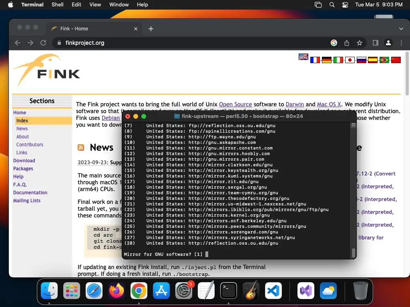Image resolution: width=410 pixels, height=307 pixels.
Task: Open Control Center in menu bar
Action: click(345, 5)
